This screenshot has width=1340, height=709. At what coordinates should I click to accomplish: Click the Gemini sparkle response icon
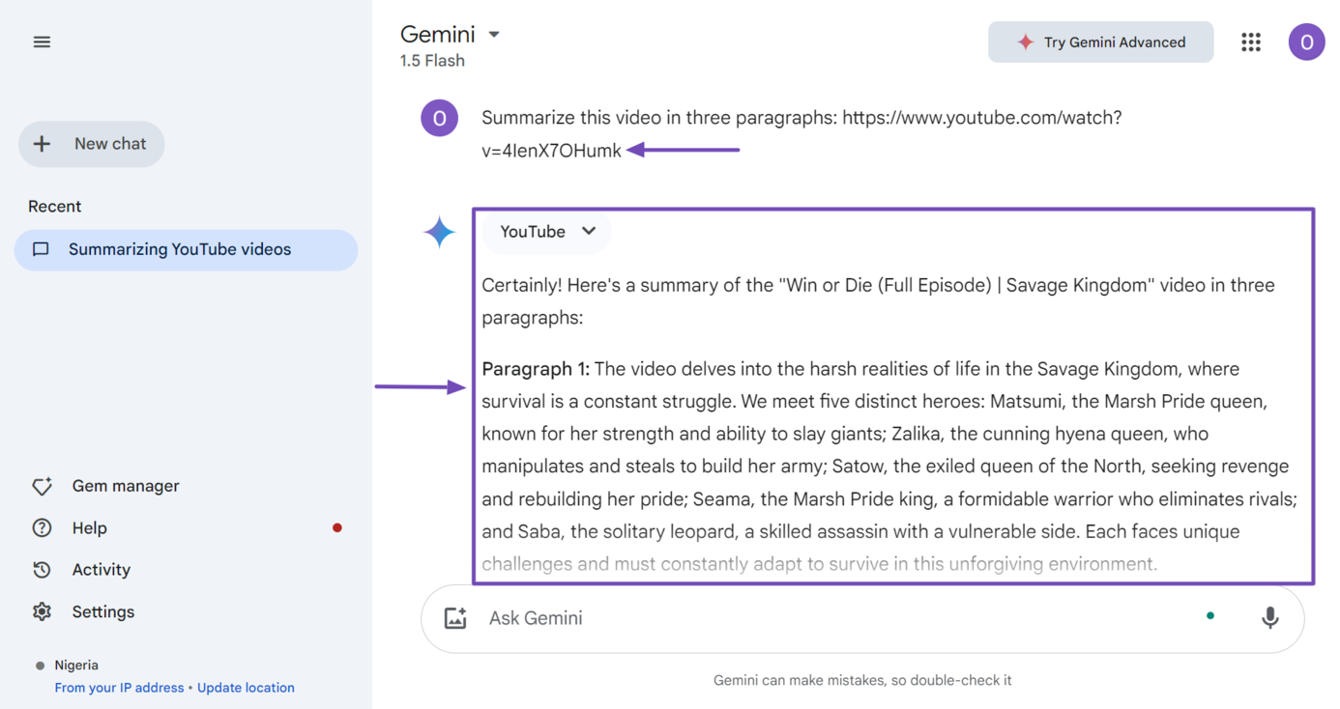coord(439,233)
